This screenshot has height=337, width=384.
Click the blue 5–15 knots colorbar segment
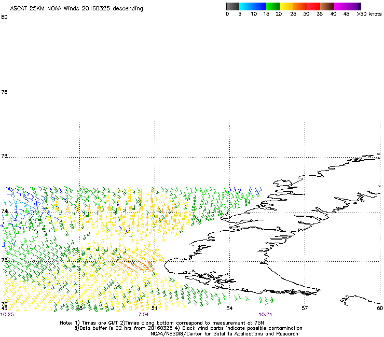(x=253, y=6)
